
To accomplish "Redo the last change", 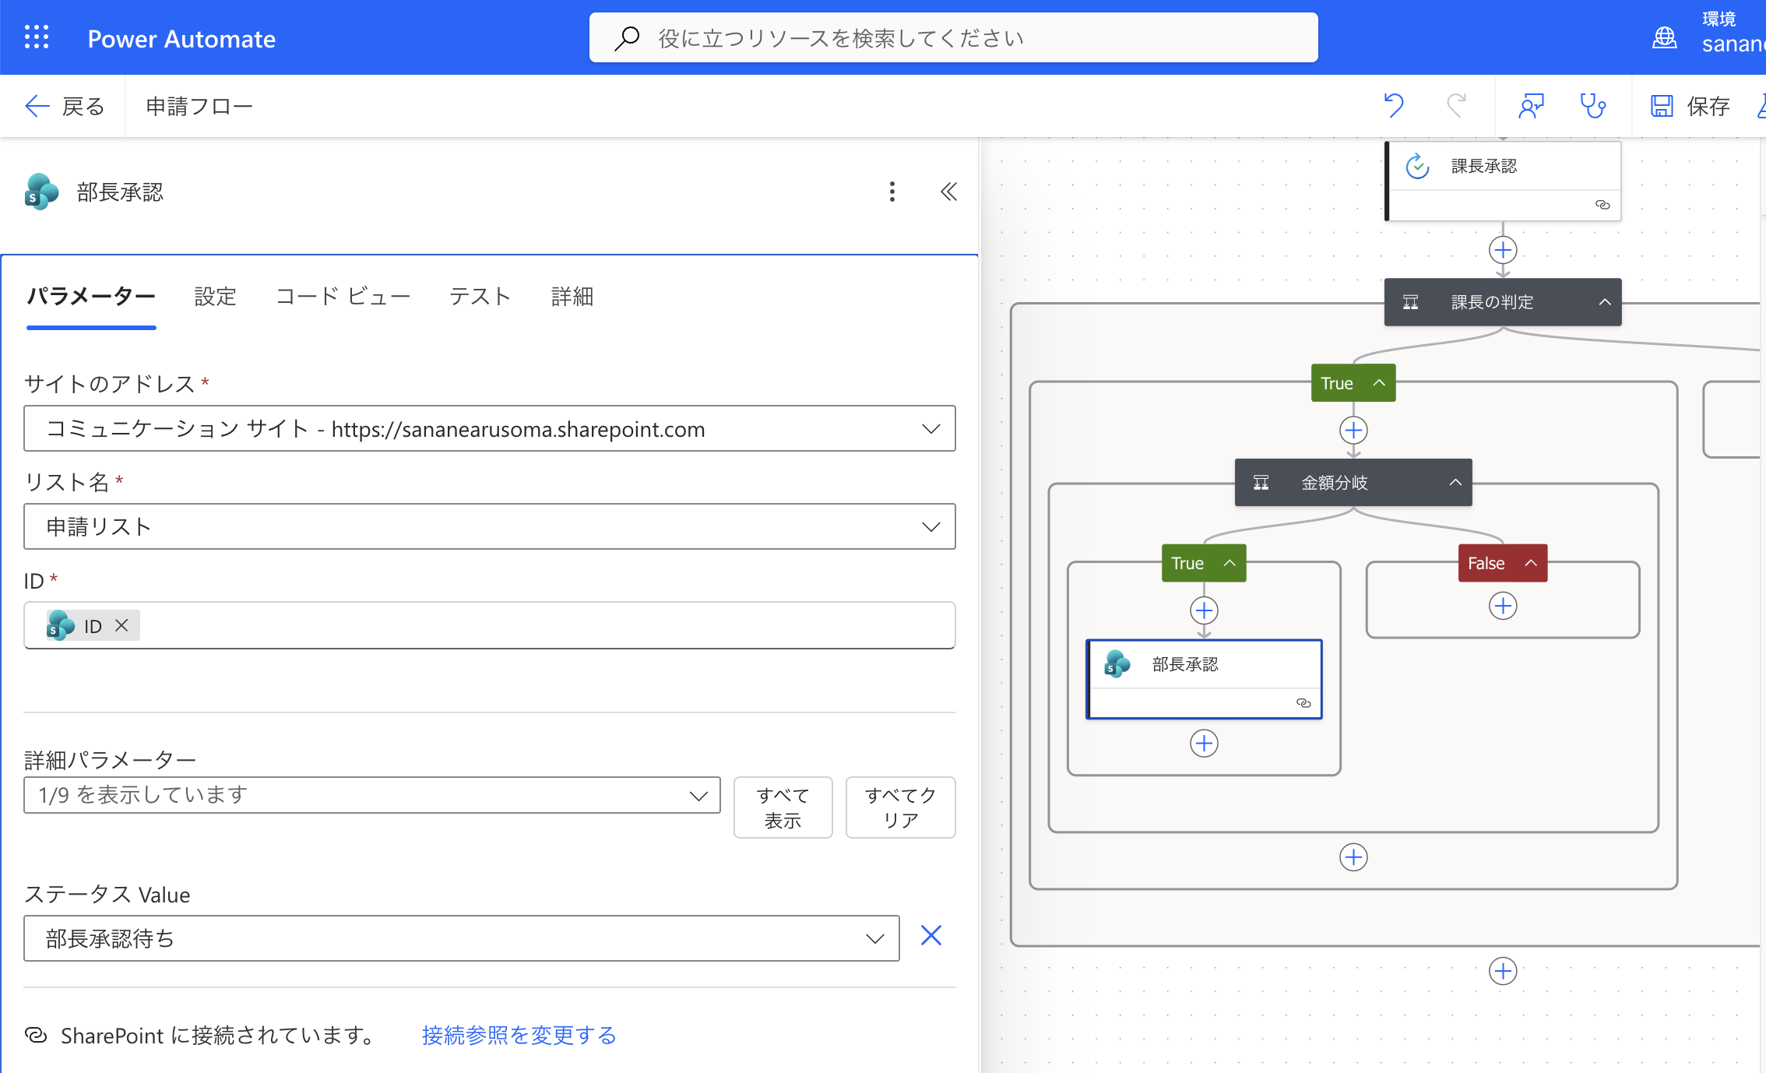I will (1456, 105).
